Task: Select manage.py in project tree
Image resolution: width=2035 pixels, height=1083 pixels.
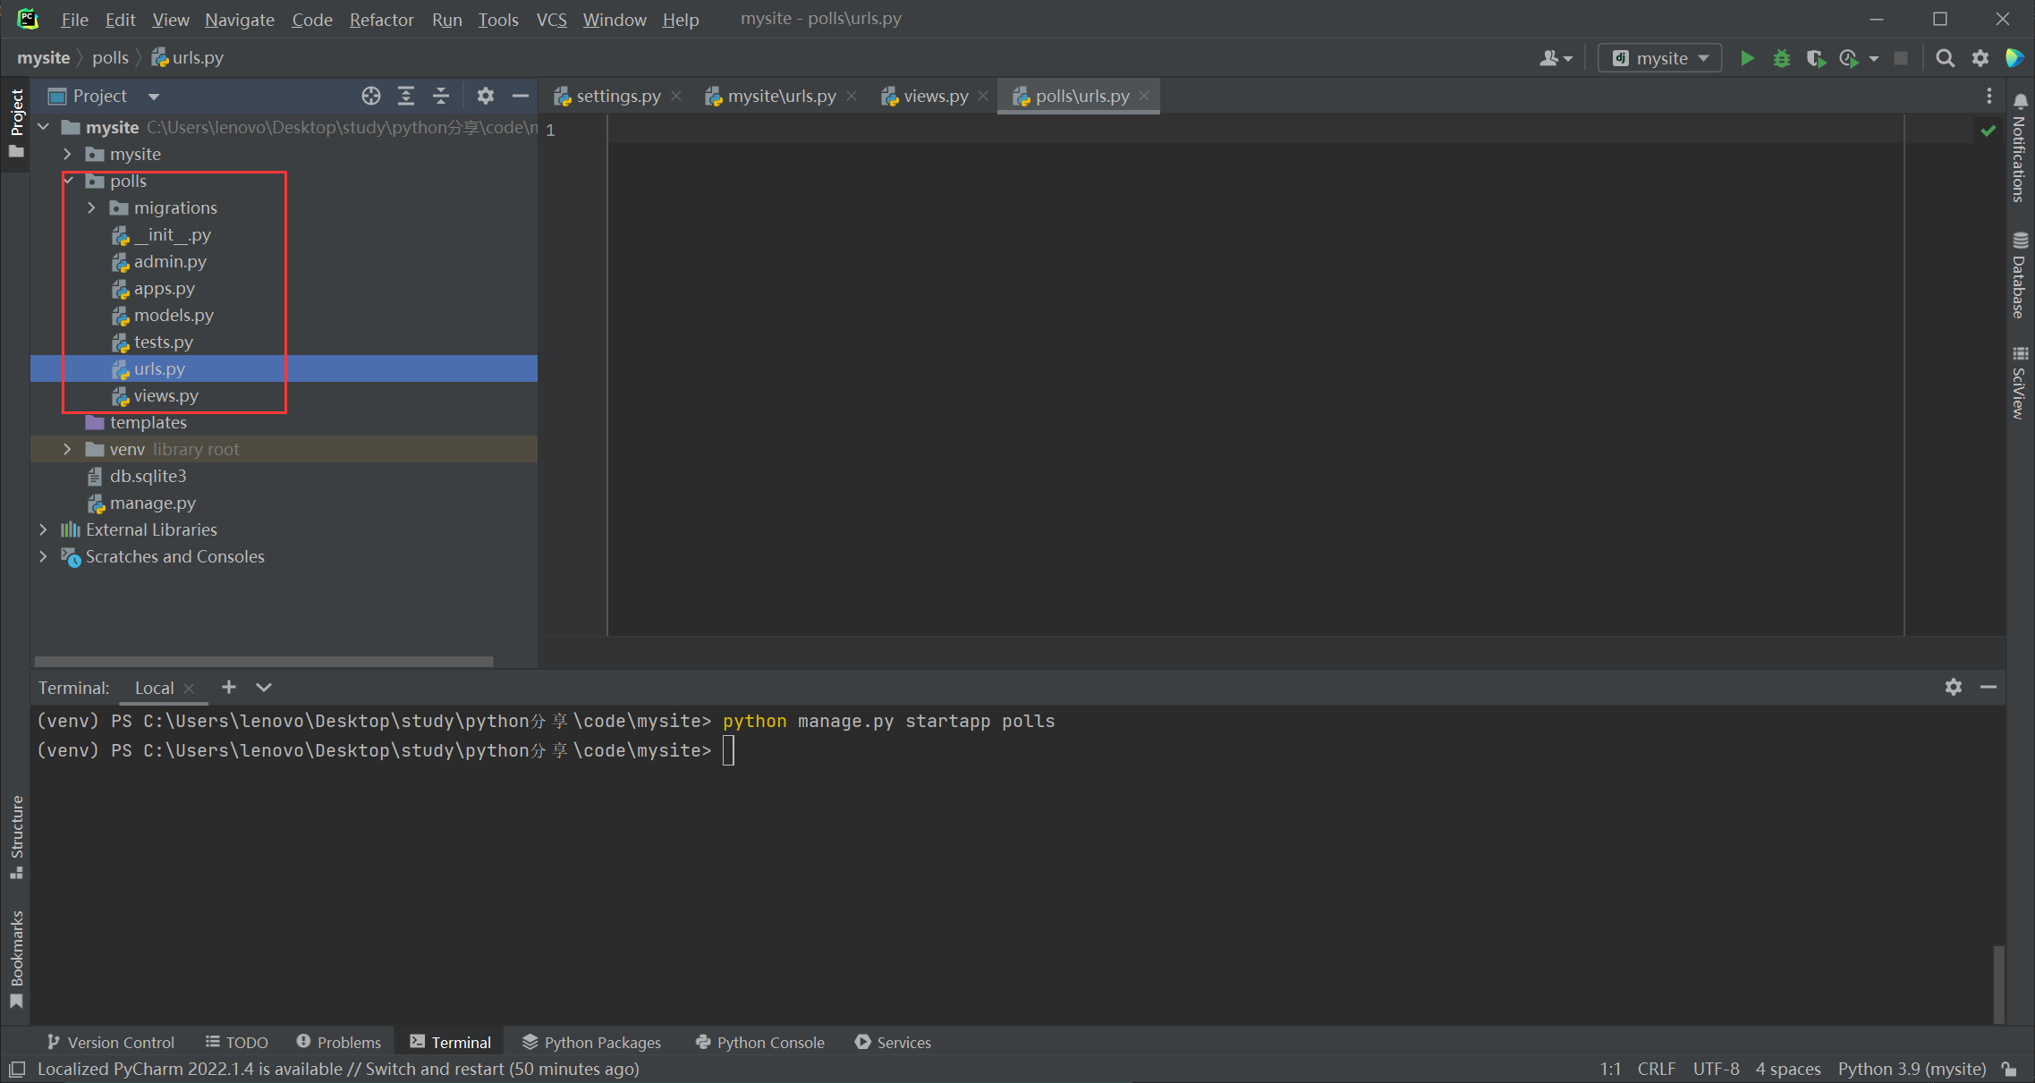Action: (152, 503)
